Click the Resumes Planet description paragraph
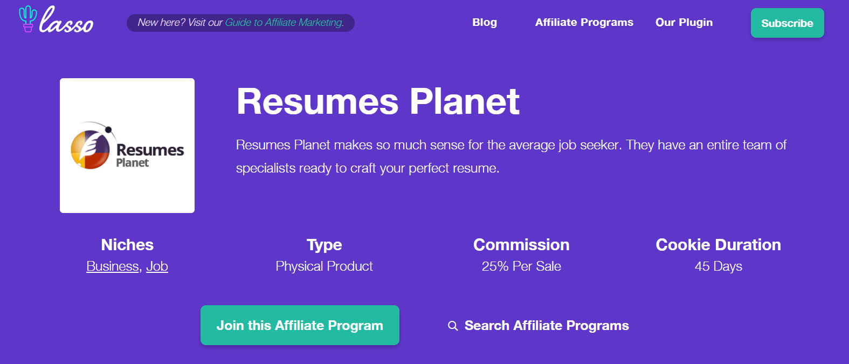Viewport: 849px width, 364px height. (x=511, y=156)
